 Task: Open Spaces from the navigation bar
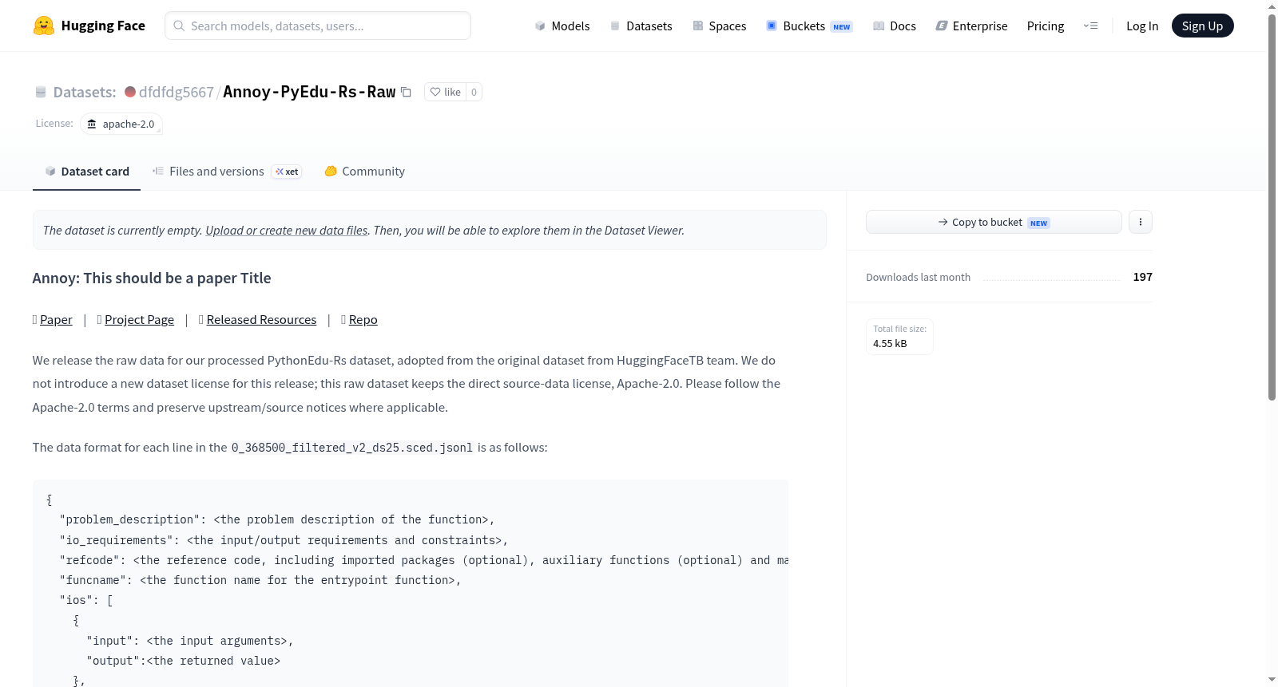tap(720, 26)
